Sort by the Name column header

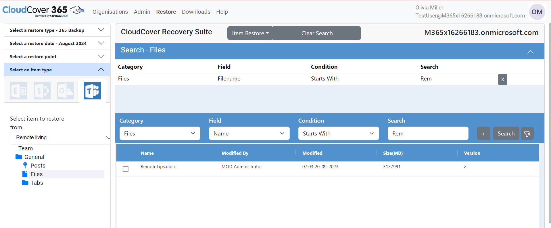pos(147,153)
